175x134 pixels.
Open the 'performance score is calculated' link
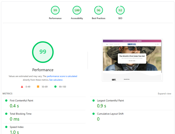coord(62,76)
